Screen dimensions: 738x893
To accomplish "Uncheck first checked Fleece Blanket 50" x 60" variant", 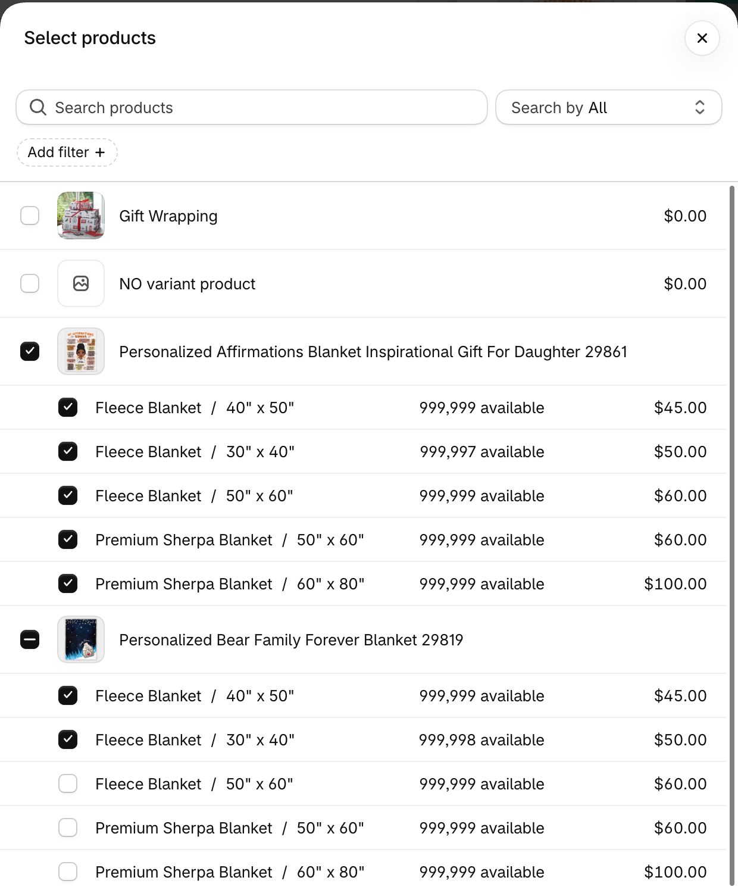I will tap(68, 495).
